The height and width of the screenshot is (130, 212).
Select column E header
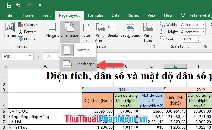click(175, 66)
